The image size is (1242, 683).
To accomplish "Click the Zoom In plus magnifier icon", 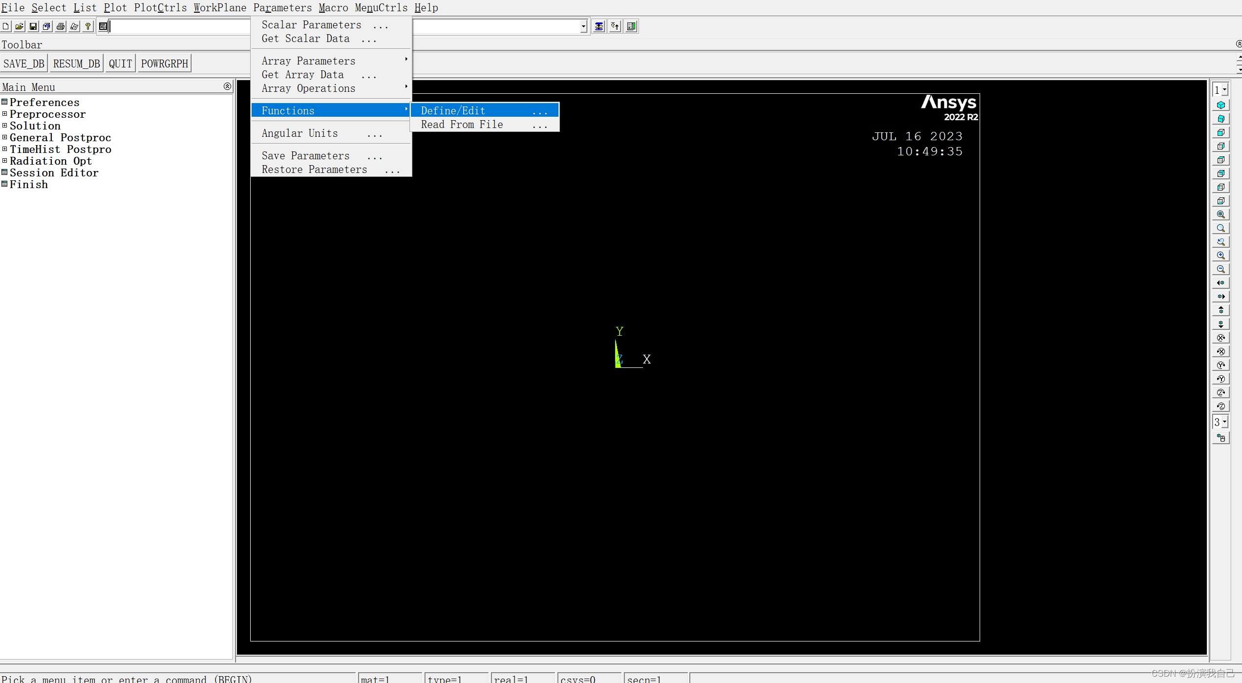I will pyautogui.click(x=1221, y=256).
